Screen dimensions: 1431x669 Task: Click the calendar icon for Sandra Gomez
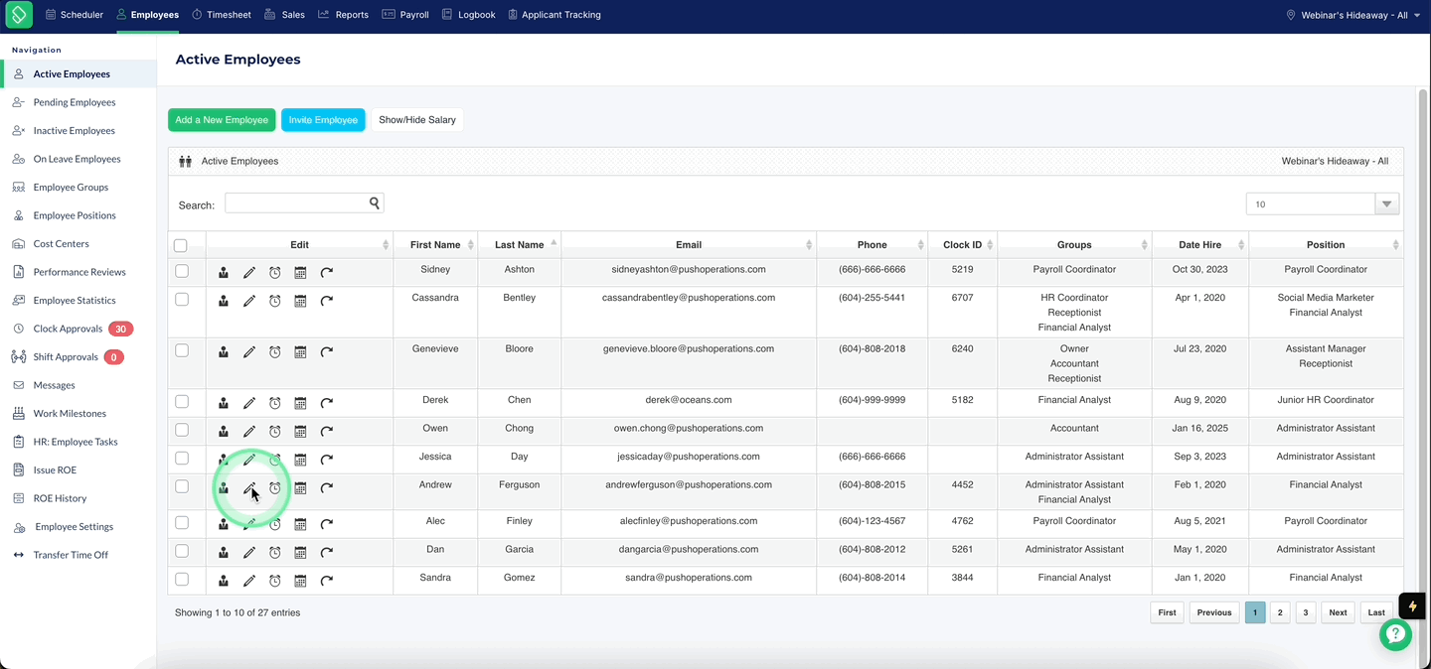pyautogui.click(x=300, y=581)
